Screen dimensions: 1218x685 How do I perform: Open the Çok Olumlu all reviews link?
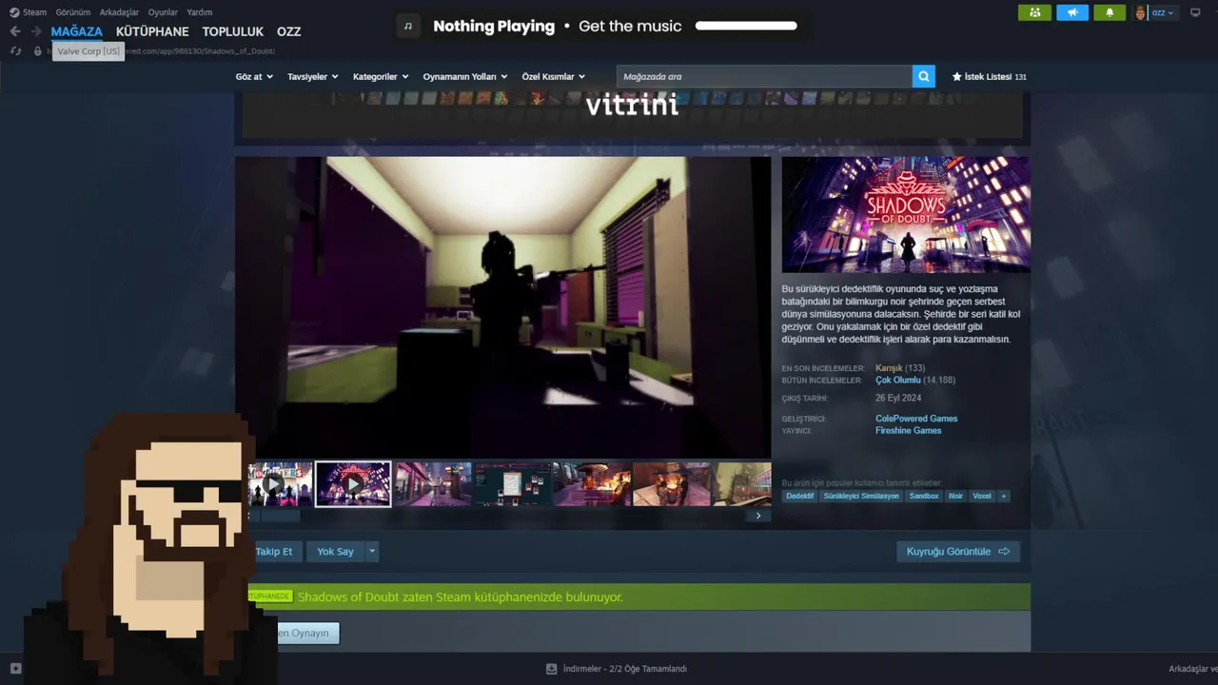coord(898,380)
